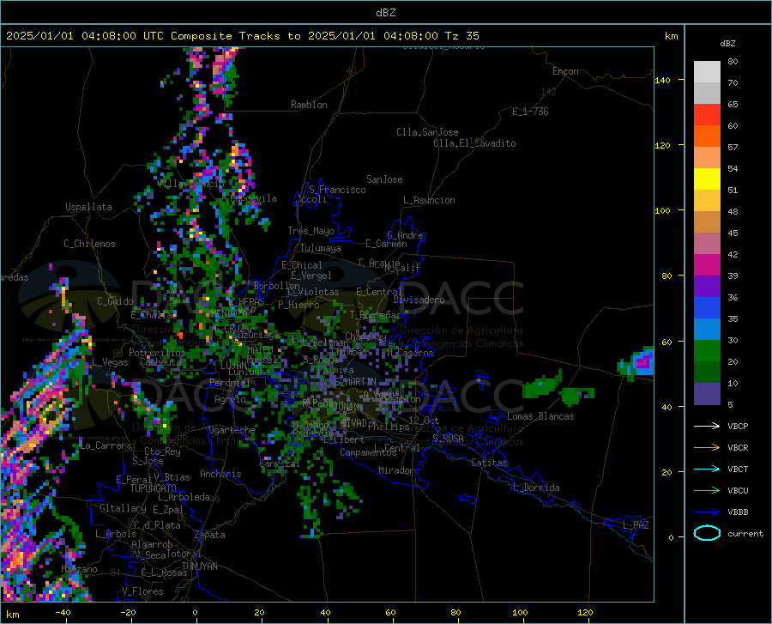This screenshot has width=772, height=624.
Task: Click the white VBCP arrow symbol
Action: pyautogui.click(x=707, y=426)
